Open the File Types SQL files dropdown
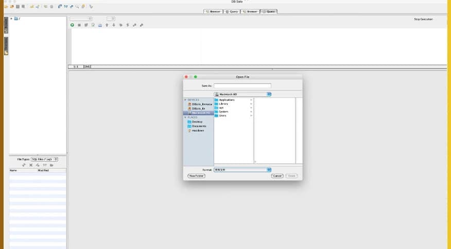The width and height of the screenshot is (451, 249). tap(44, 159)
